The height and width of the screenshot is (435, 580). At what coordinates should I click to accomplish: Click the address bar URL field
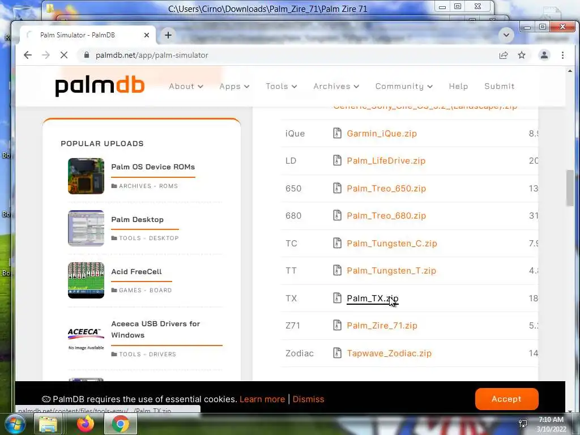(x=288, y=55)
